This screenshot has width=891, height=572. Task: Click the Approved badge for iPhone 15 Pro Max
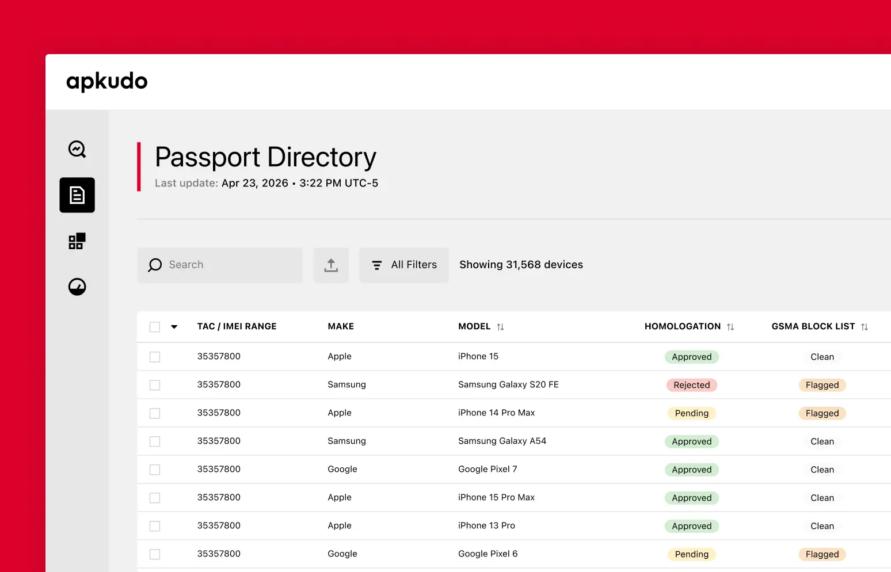[692, 498]
